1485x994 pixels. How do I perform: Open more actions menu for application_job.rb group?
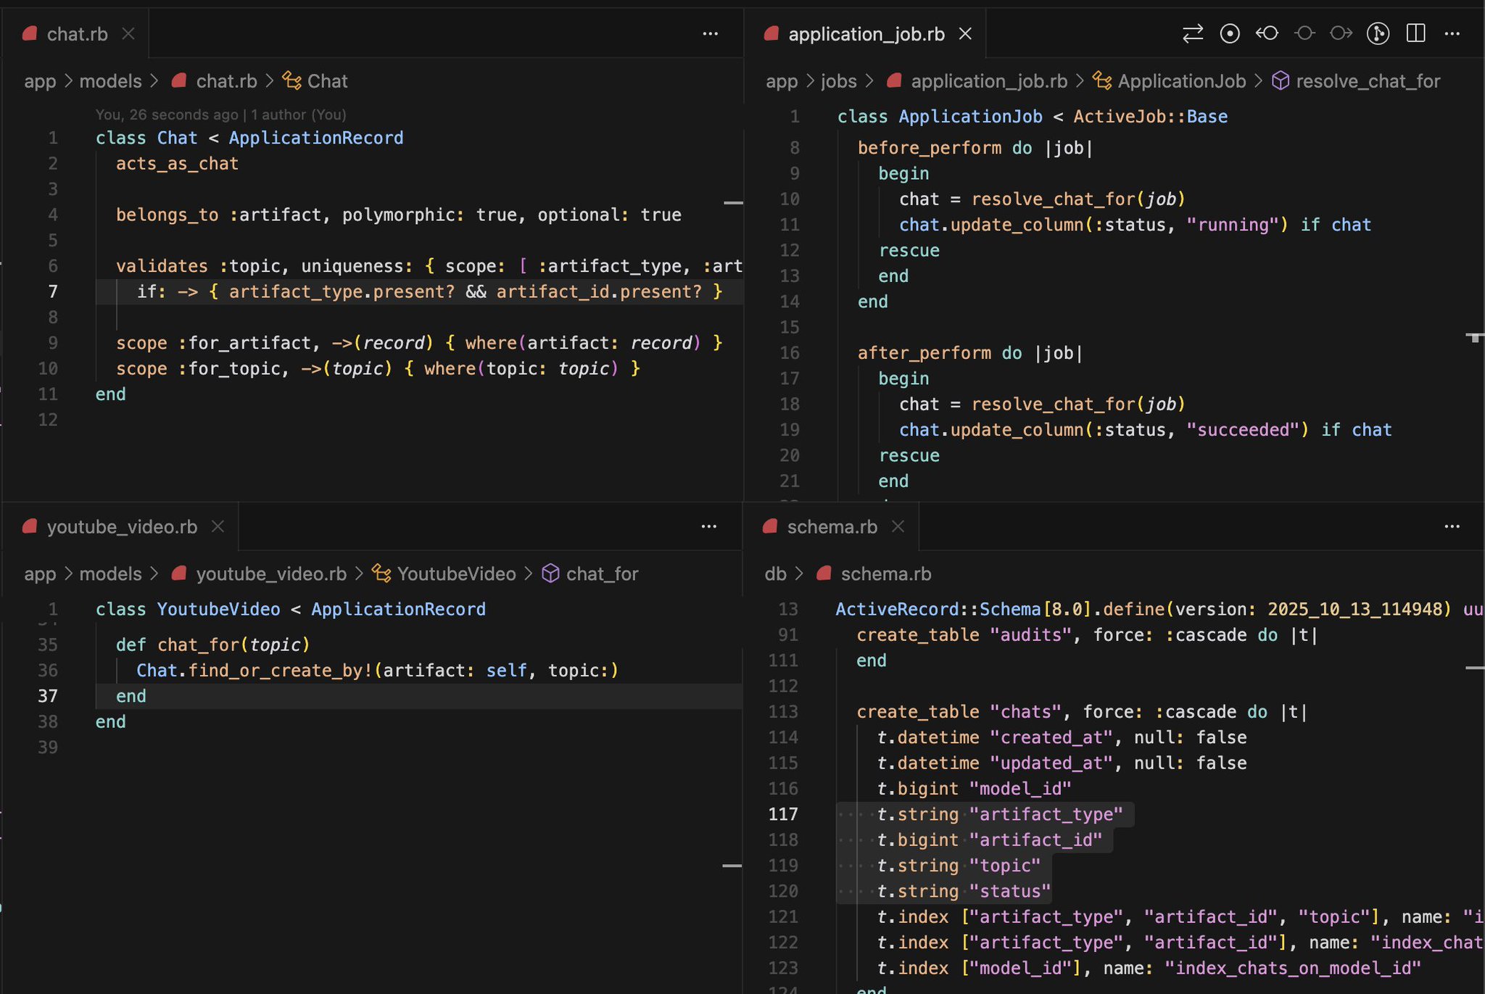point(1452,34)
